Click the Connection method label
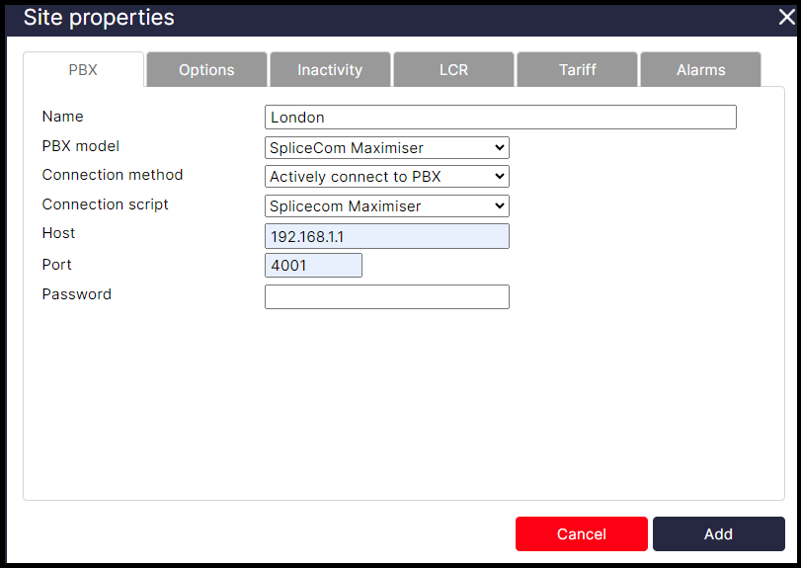The image size is (801, 568). [113, 175]
